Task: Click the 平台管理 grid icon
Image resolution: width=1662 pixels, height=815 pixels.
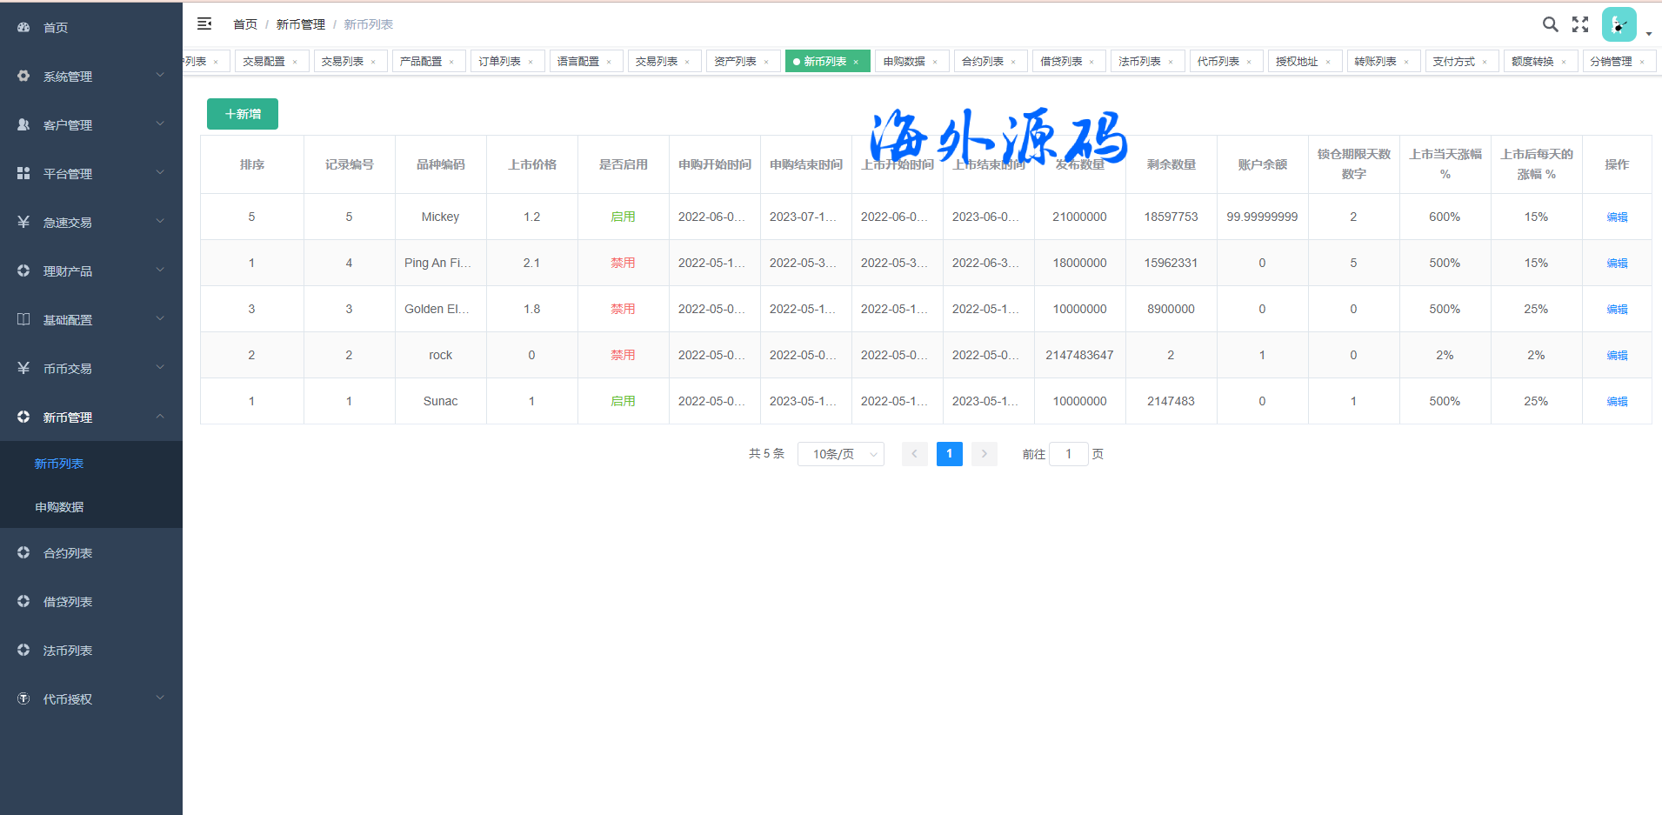Action: point(23,174)
